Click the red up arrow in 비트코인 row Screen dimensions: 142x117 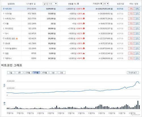click(x=84, y=9)
